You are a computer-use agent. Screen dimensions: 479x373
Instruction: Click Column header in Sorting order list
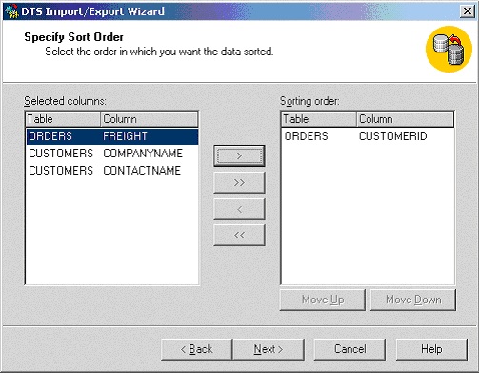[405, 119]
